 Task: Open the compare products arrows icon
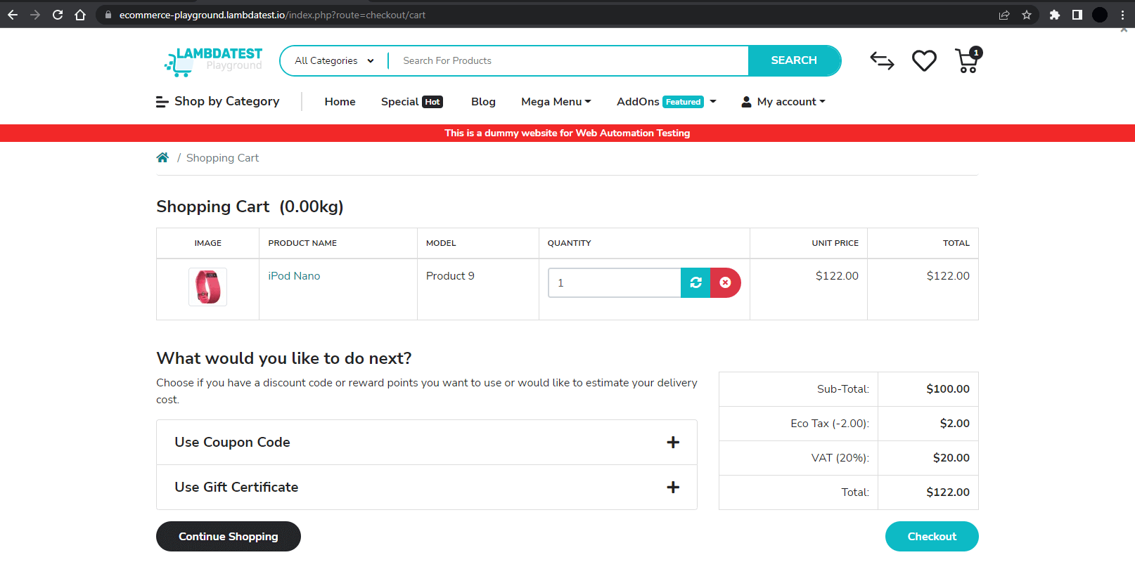tap(882, 61)
